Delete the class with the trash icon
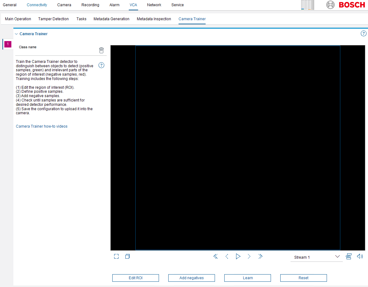Screen dimensions: 368x287 (101, 50)
